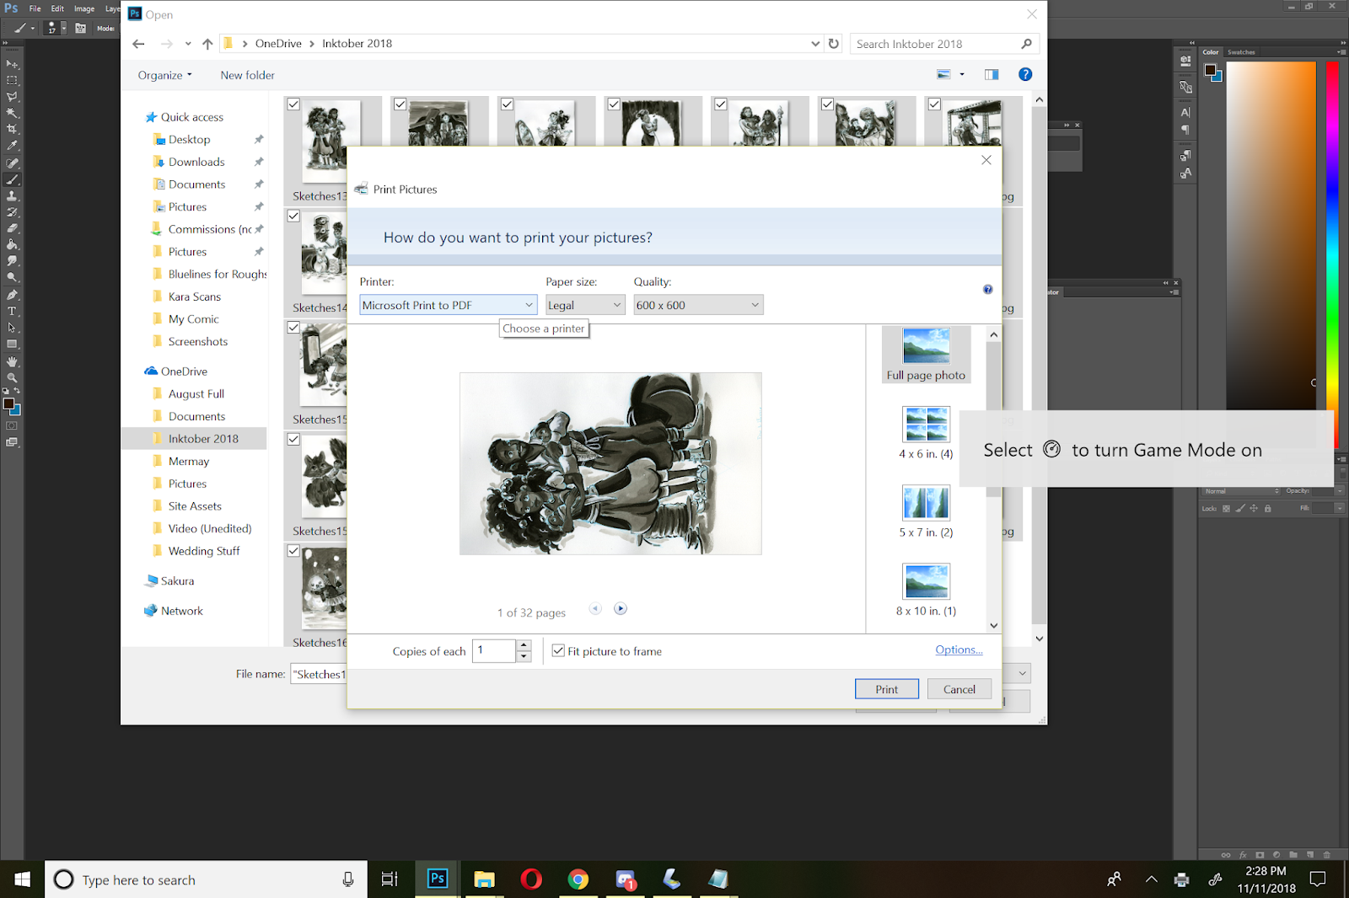Click the Print button
Image resolution: width=1349 pixels, height=898 pixels.
(x=887, y=689)
